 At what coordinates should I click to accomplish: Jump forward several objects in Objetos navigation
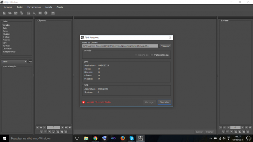[x=66, y=127]
